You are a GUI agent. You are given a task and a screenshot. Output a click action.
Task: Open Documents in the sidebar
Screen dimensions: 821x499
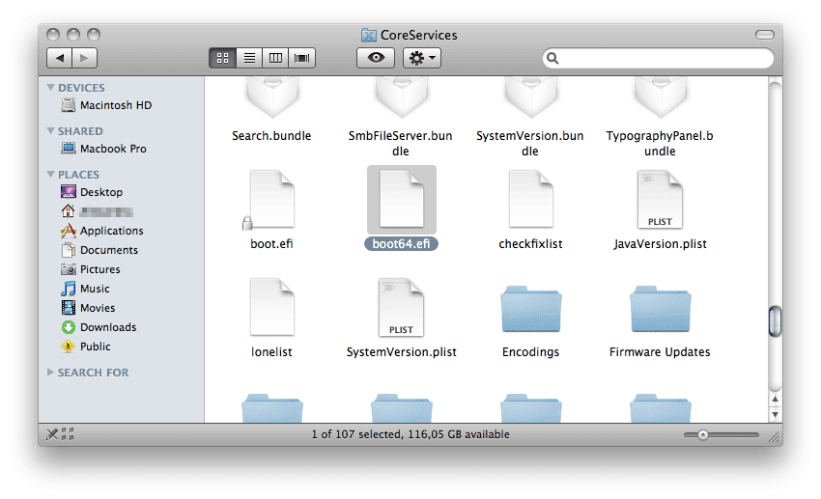(x=99, y=250)
